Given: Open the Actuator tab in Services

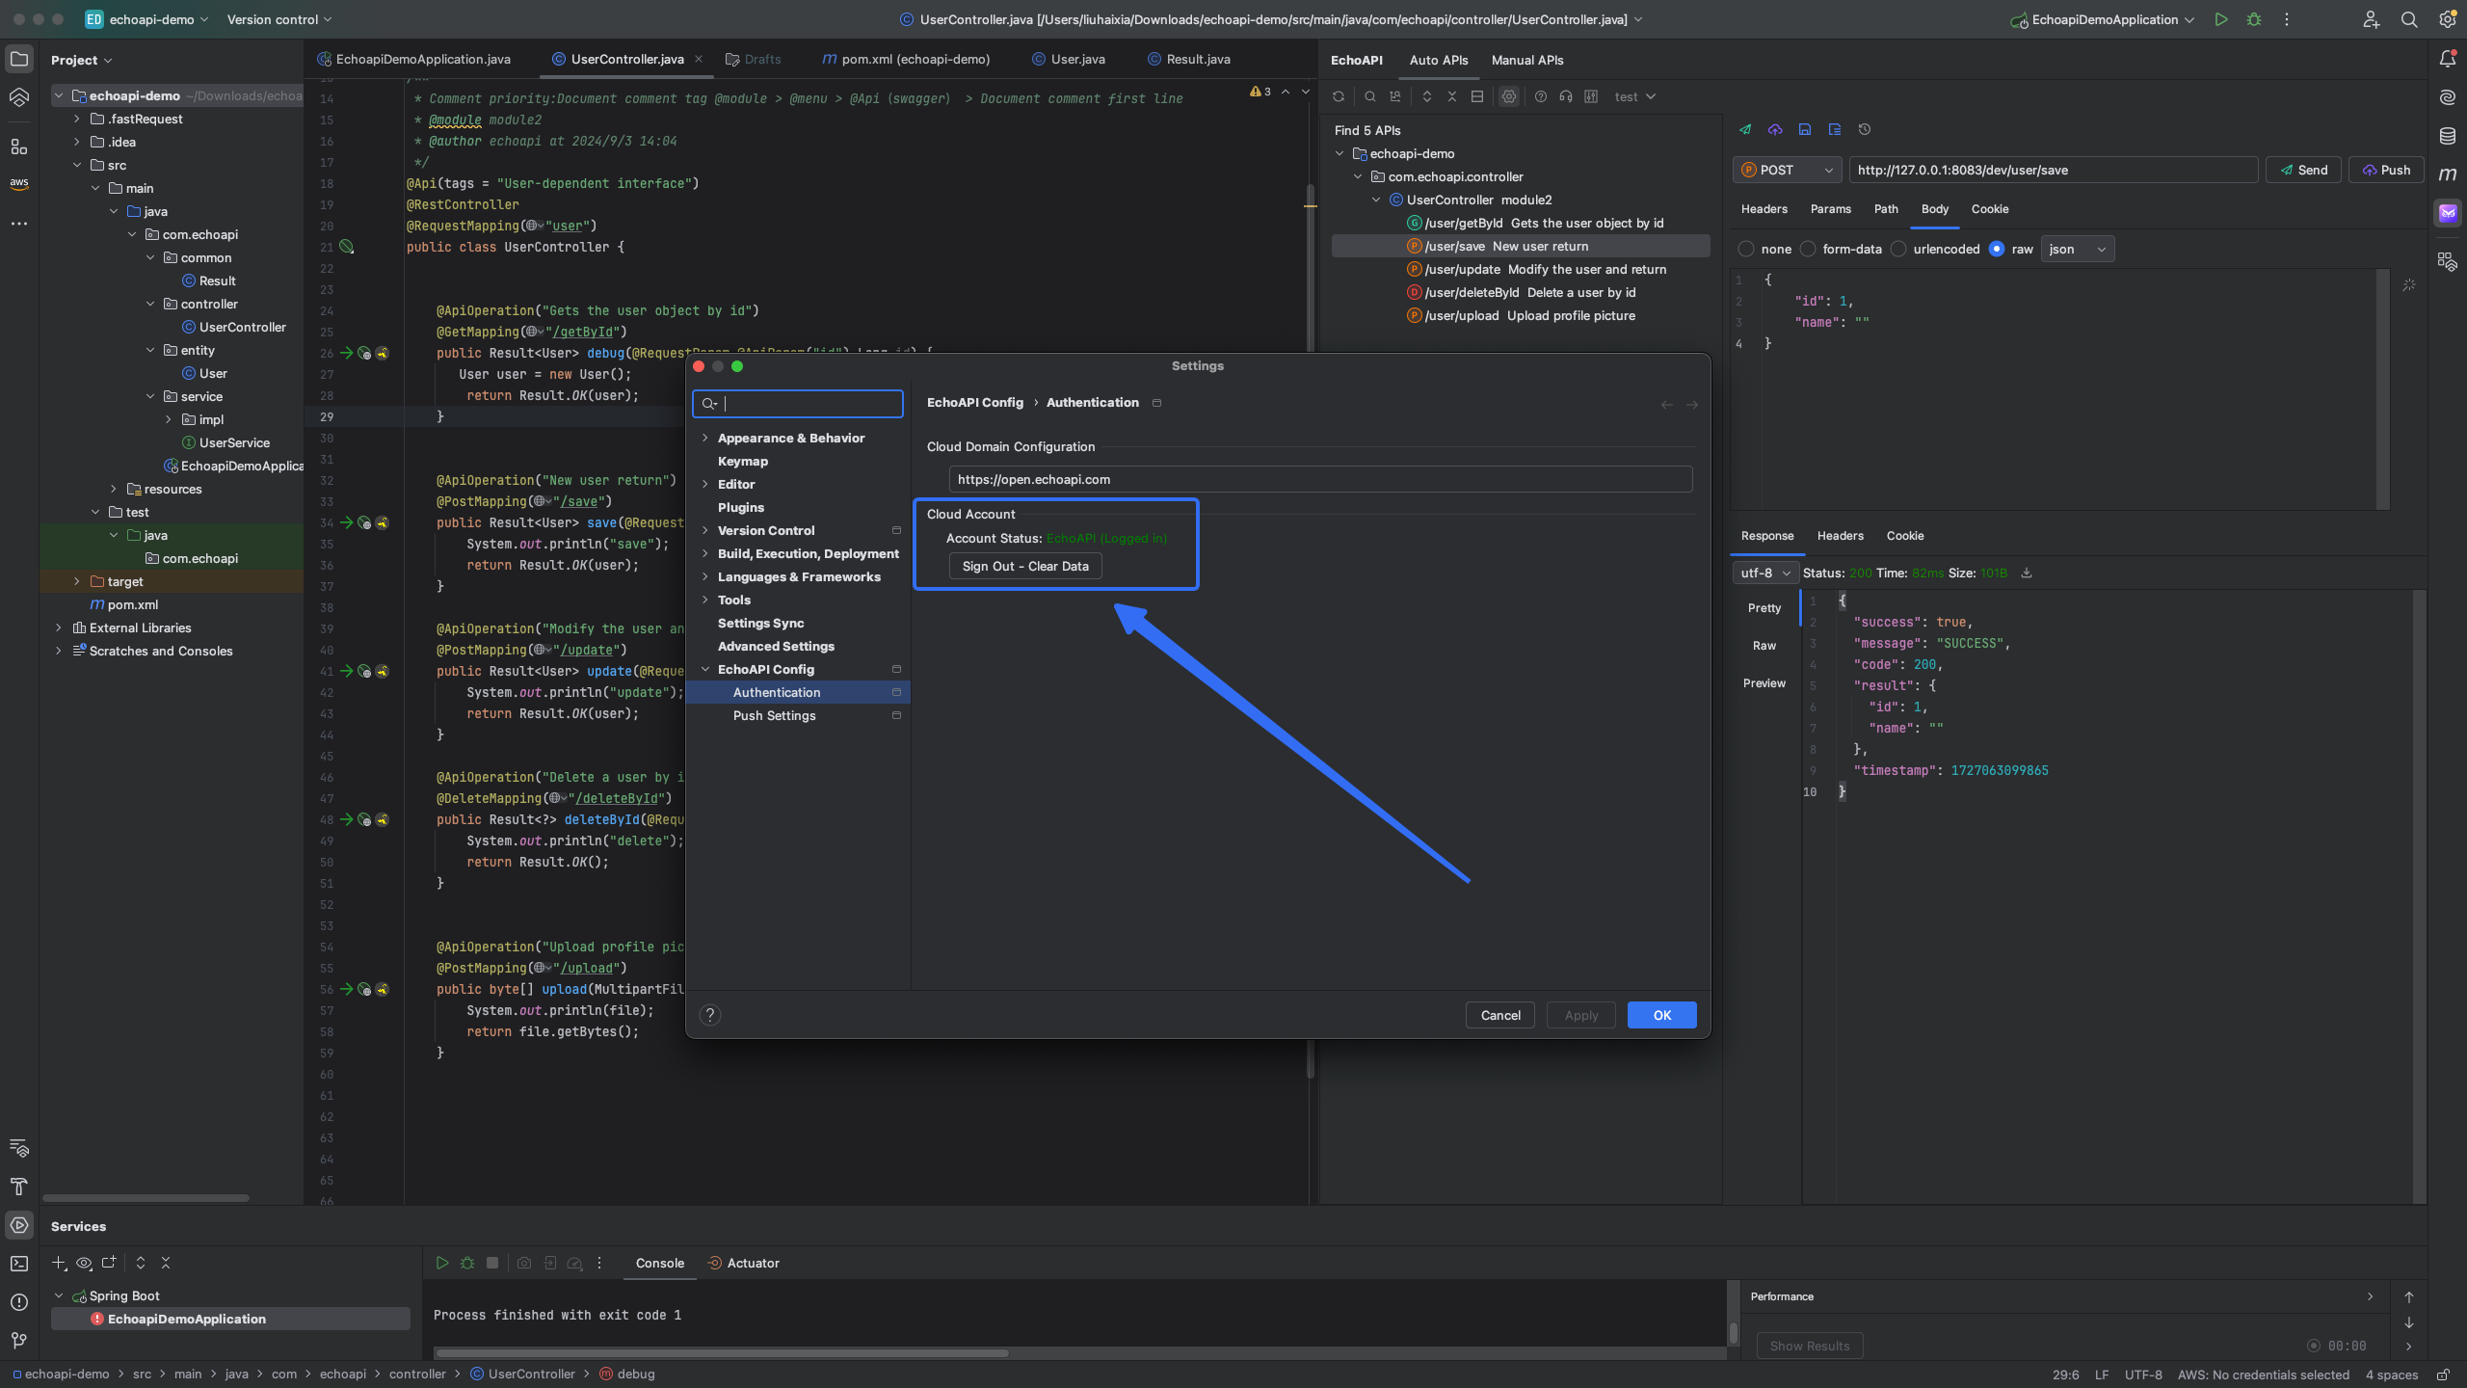Looking at the screenshot, I should [743, 1263].
